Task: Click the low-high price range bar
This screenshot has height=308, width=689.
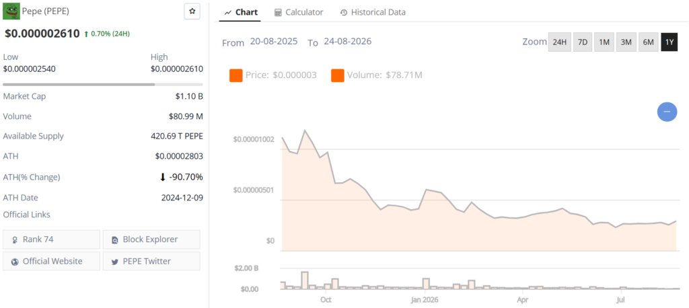Action: [x=103, y=84]
